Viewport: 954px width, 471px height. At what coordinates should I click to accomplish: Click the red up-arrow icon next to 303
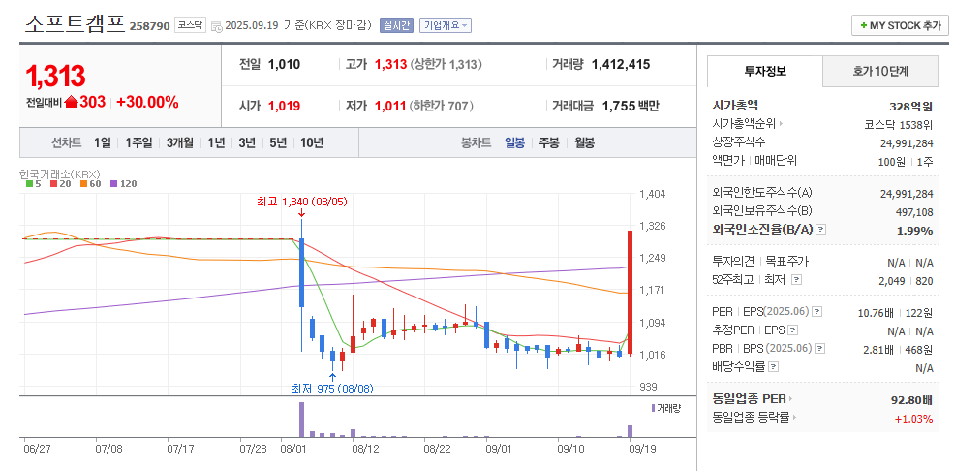coord(71,102)
